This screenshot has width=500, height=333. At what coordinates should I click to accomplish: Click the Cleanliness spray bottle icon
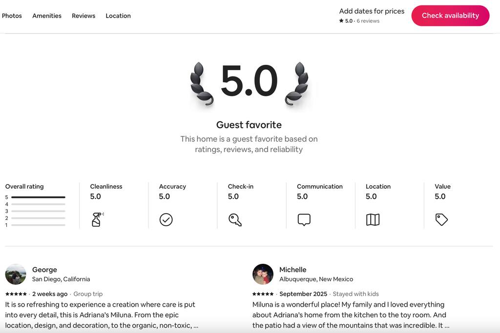pyautogui.click(x=97, y=219)
